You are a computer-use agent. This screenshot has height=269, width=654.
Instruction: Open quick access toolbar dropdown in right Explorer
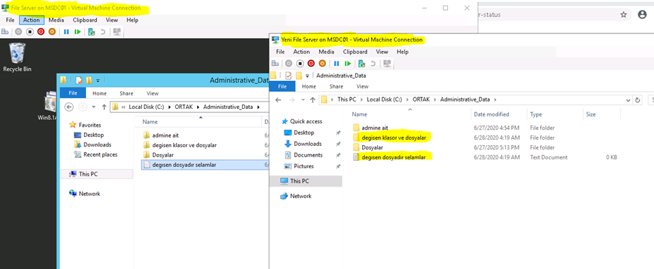307,76
